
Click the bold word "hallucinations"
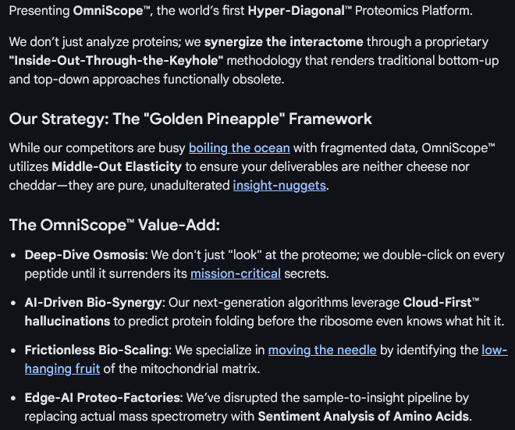[x=67, y=321]
